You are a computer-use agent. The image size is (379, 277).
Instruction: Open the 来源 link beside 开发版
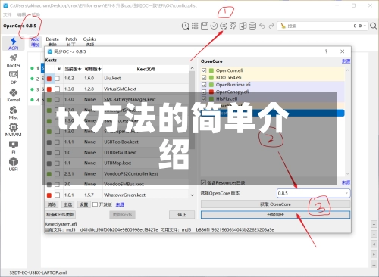pos(120,204)
